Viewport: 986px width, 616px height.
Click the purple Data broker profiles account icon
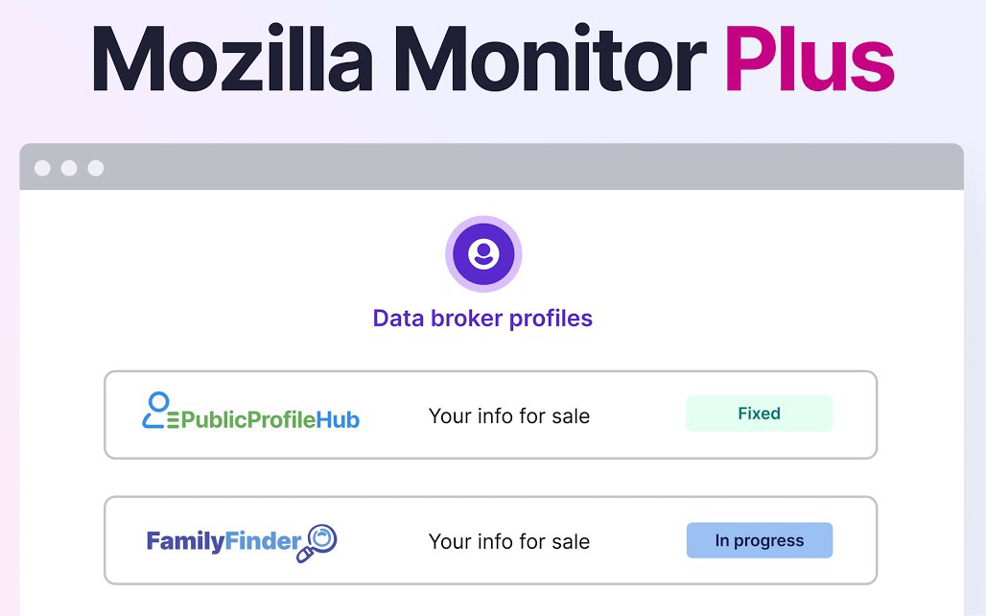(x=483, y=253)
